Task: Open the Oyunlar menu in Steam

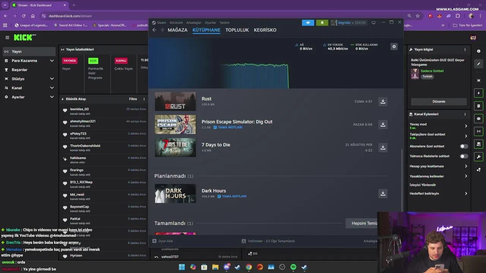Action: (210, 23)
